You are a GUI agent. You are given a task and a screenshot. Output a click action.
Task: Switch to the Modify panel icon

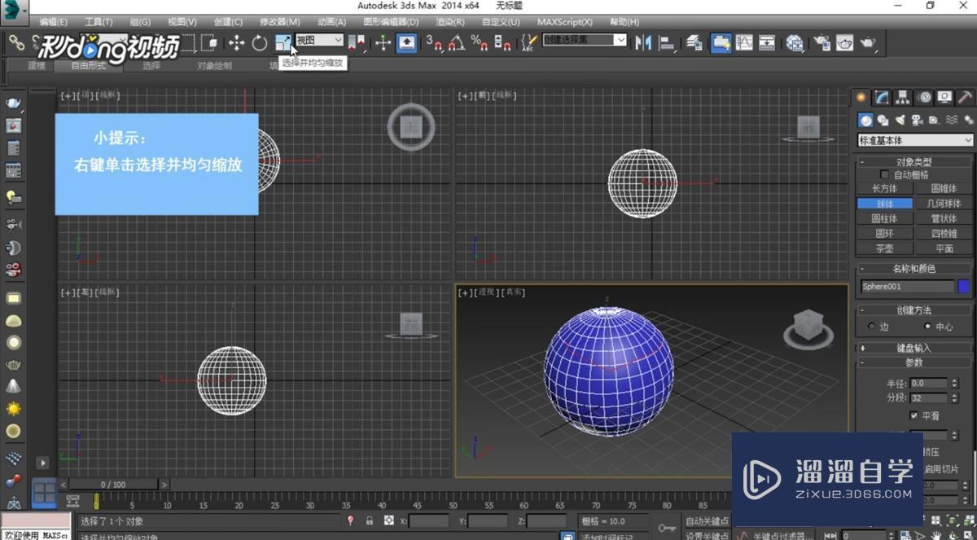click(879, 97)
